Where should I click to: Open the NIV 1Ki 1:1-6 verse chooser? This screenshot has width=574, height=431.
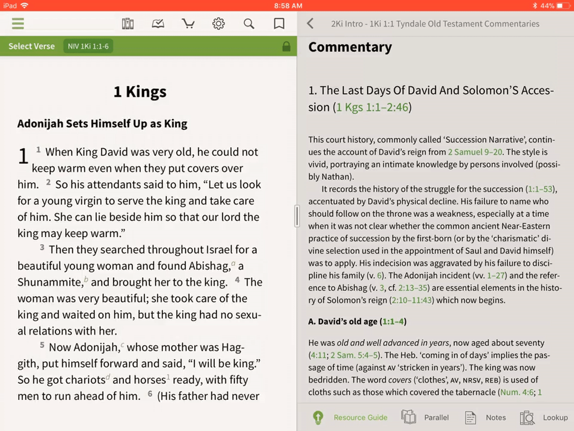pos(88,46)
